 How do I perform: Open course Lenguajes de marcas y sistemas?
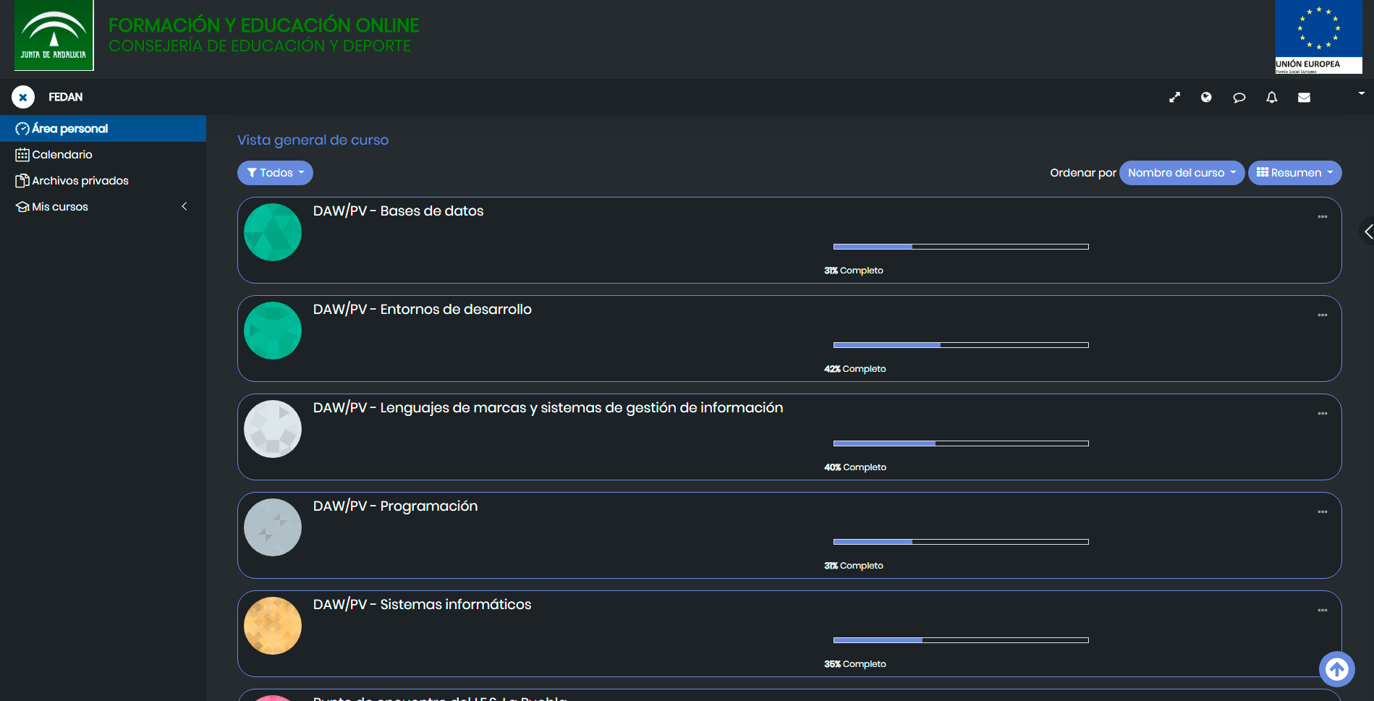(548, 408)
